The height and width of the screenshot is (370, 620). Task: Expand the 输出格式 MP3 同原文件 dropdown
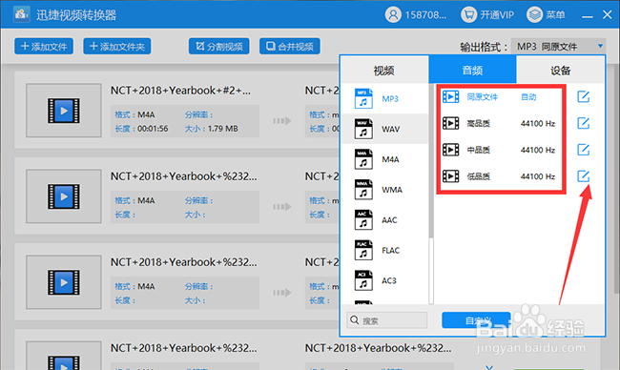click(558, 46)
